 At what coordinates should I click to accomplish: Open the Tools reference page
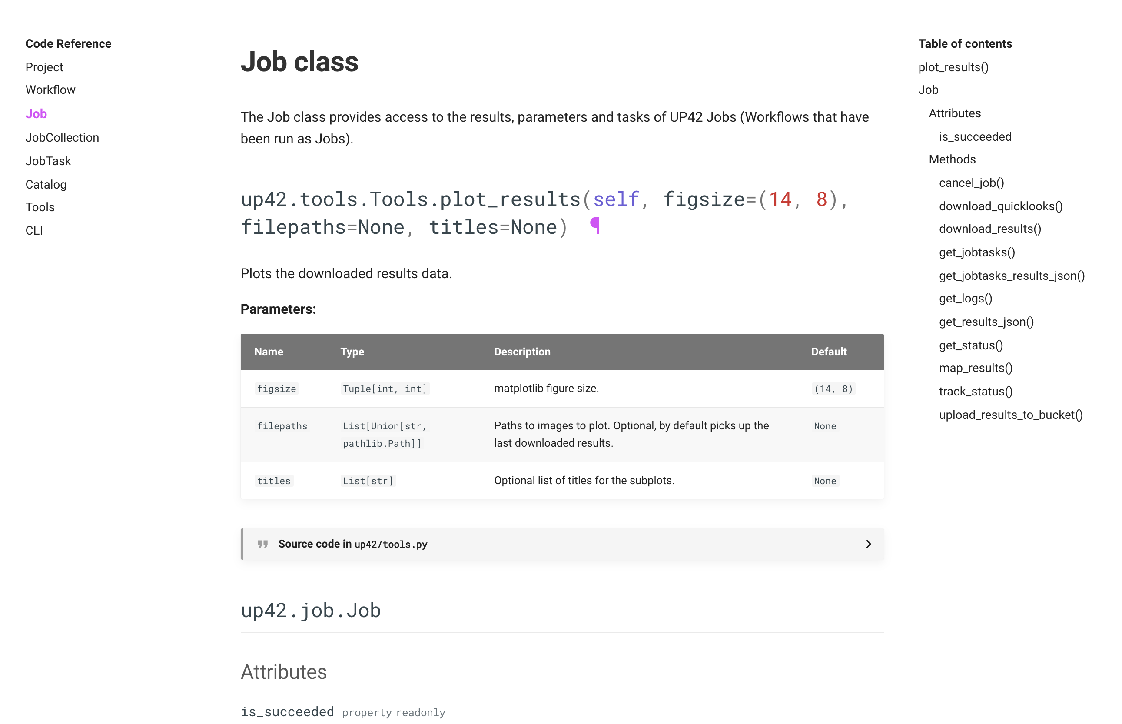(x=40, y=207)
